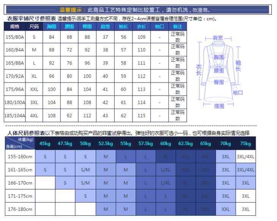277x221 pixels.
Task: Click the 备注 column header
Action: 178,26
